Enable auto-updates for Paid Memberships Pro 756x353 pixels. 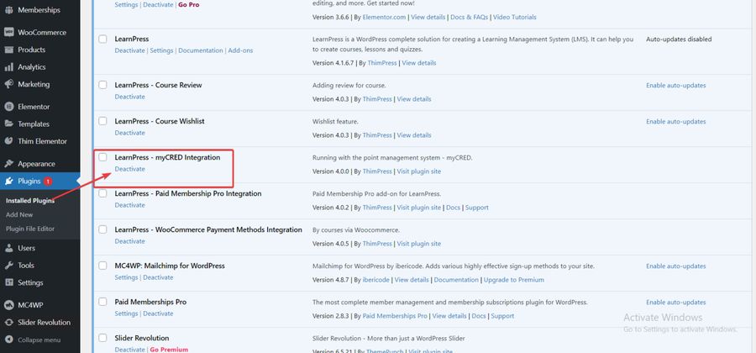pos(675,303)
